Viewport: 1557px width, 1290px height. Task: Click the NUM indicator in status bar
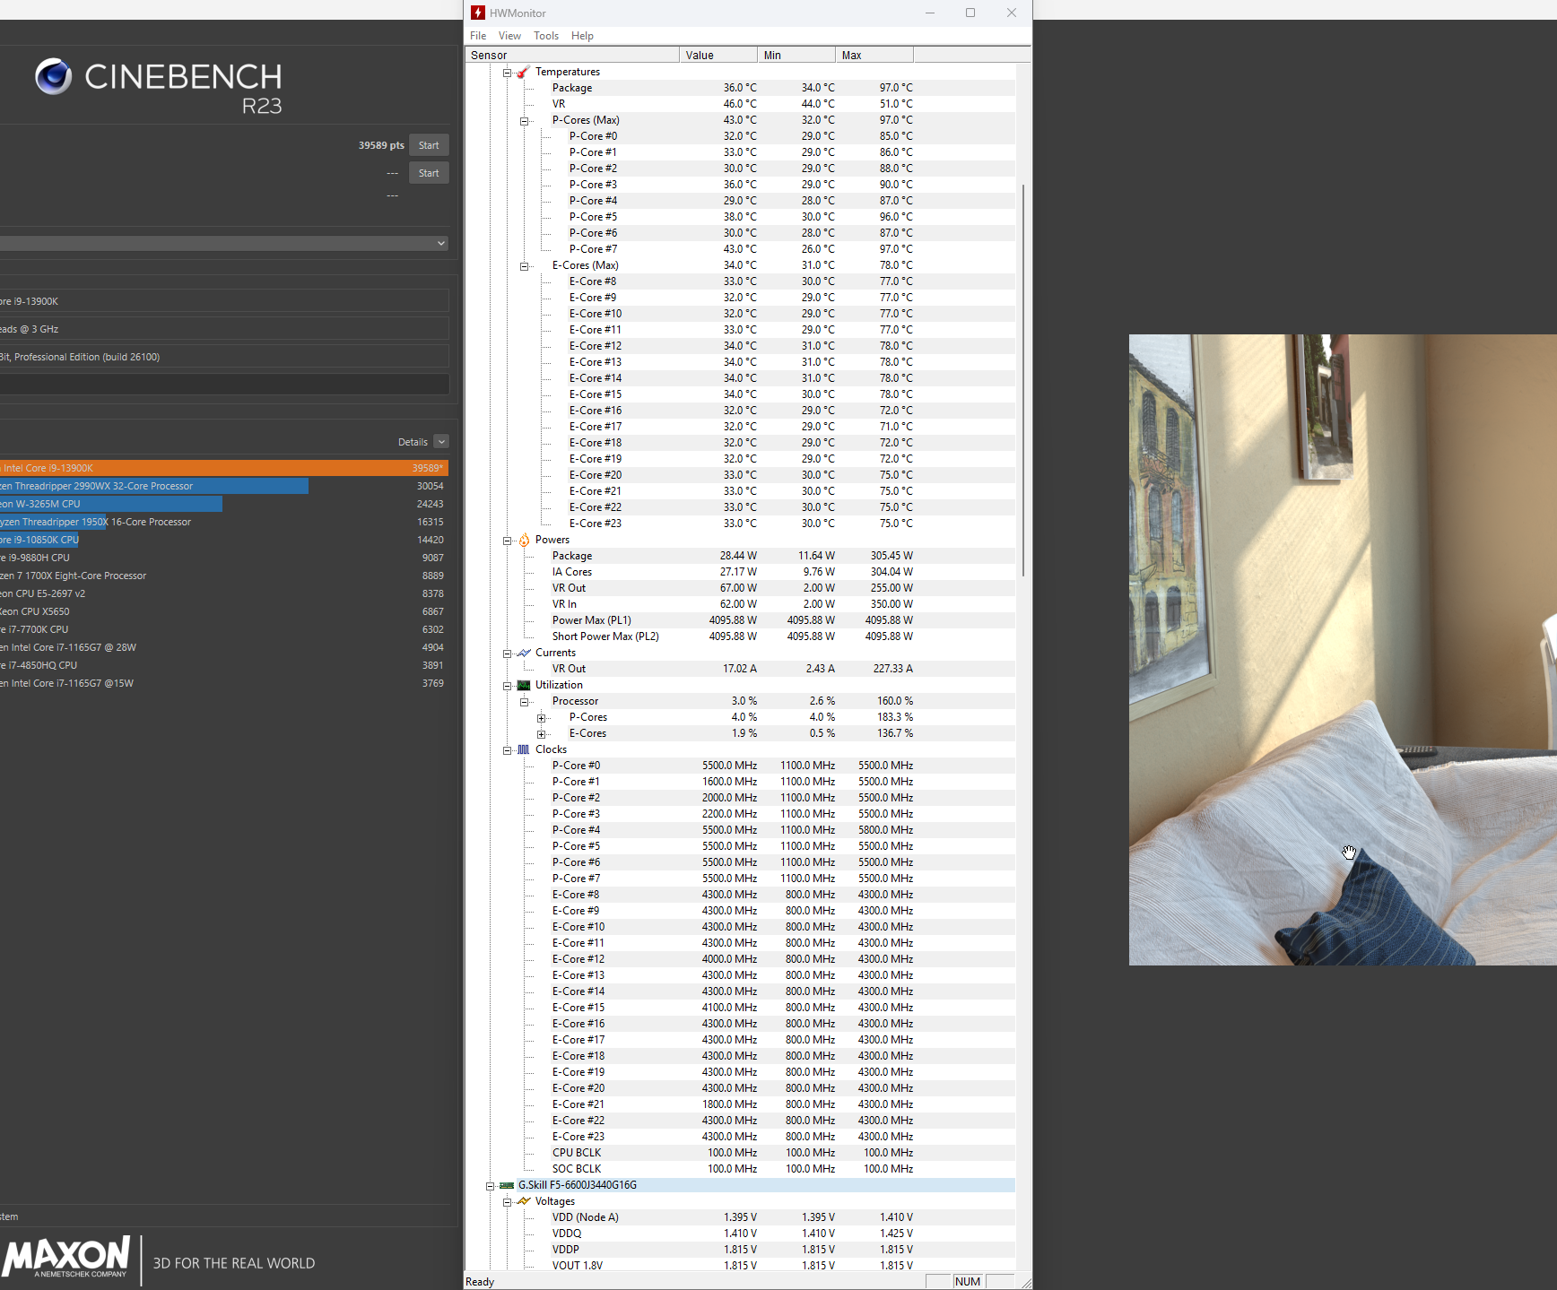[968, 1282]
